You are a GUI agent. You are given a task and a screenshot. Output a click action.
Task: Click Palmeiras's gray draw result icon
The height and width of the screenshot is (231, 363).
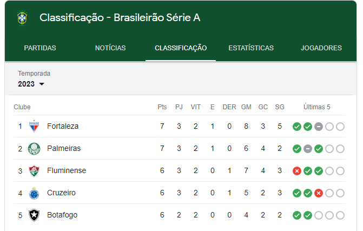[x=308, y=149]
